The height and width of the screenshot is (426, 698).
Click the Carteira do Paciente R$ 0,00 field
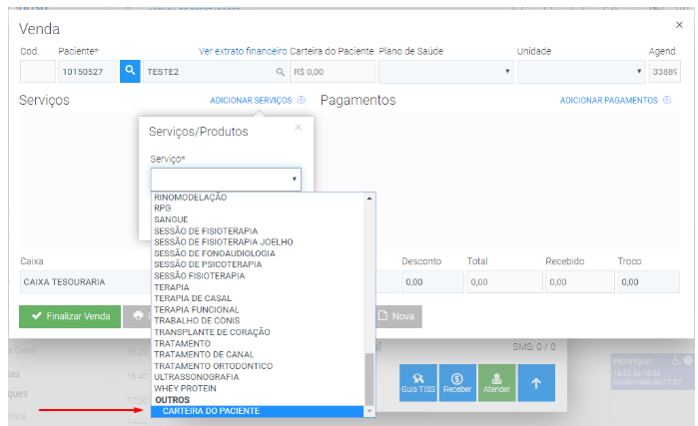333,72
